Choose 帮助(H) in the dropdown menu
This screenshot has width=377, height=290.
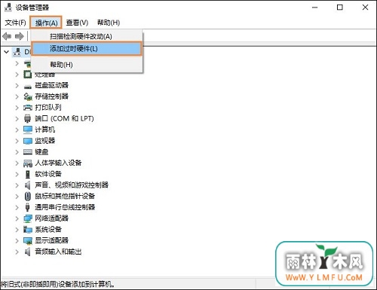tap(87, 65)
